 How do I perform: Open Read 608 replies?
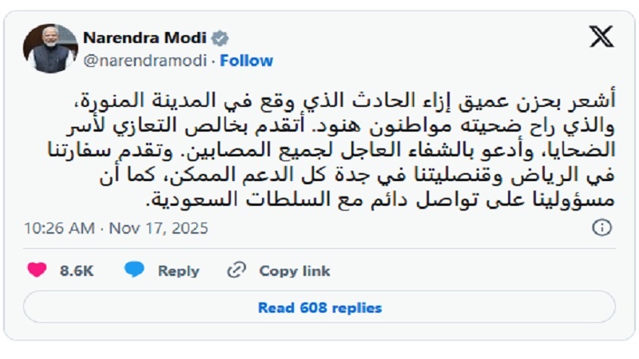pos(319,307)
